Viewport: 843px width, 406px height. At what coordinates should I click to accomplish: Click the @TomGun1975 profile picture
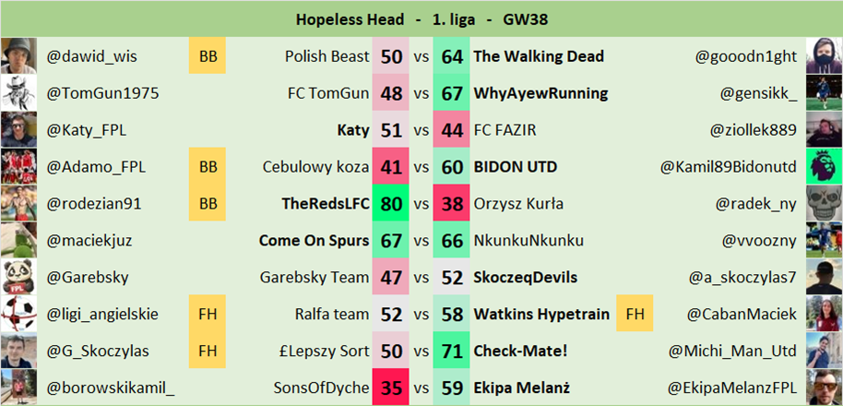coord(18,93)
